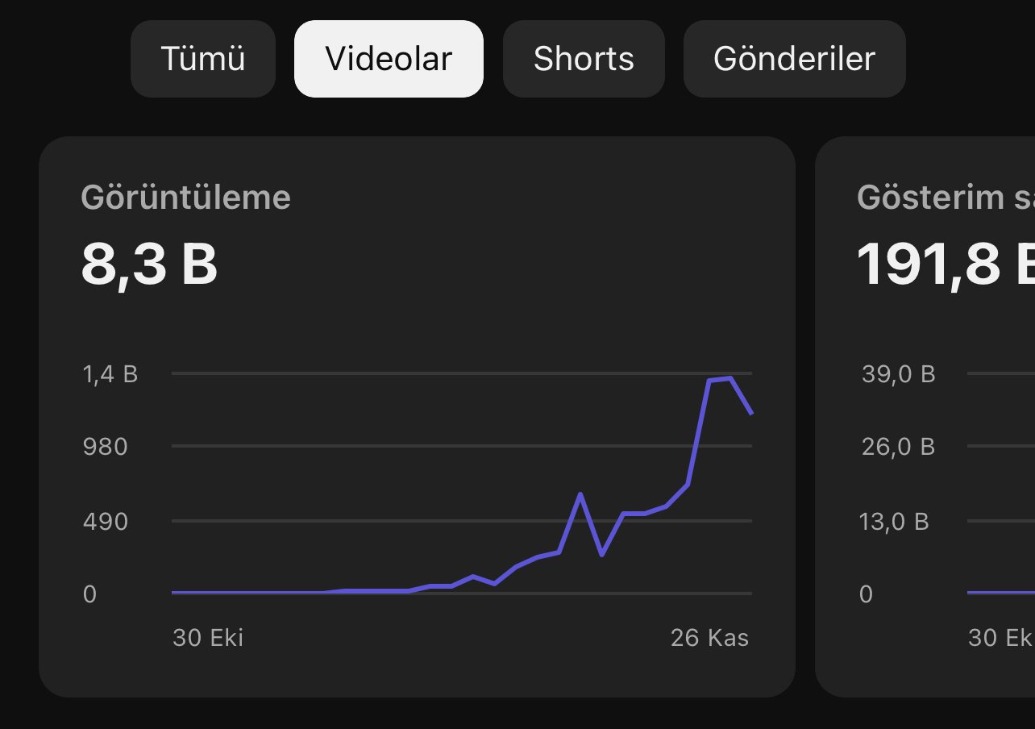Click the 1,4 B y-axis label
The width and height of the screenshot is (1035, 729).
(110, 374)
